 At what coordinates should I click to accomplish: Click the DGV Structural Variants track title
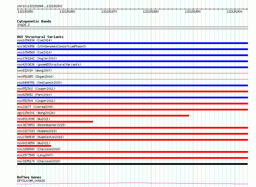tap(40, 37)
